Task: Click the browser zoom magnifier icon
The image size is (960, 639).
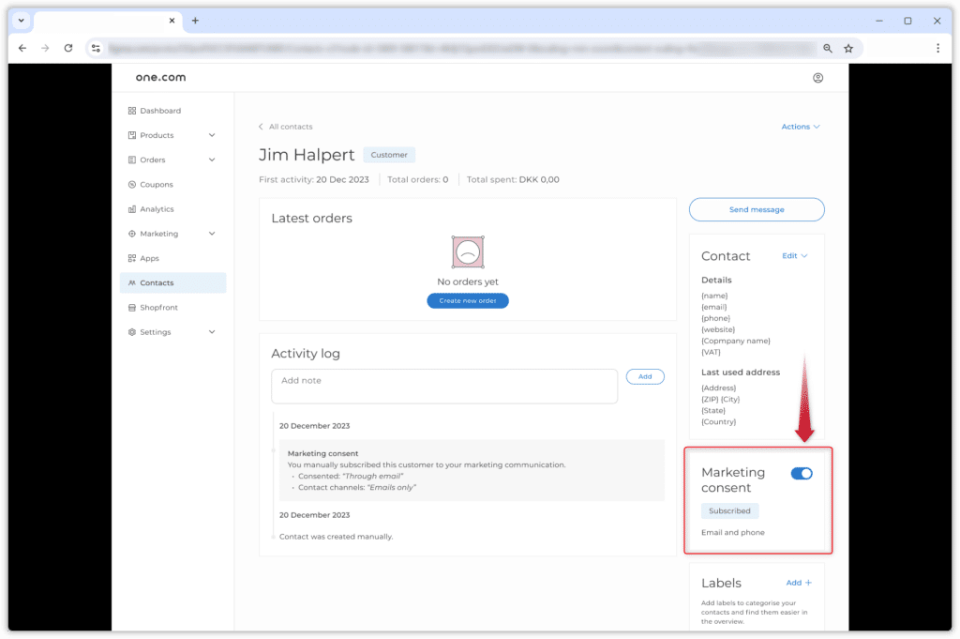Action: [x=827, y=48]
